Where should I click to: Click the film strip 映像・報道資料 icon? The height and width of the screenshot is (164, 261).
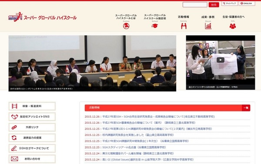pyautogui.click(x=14, y=106)
